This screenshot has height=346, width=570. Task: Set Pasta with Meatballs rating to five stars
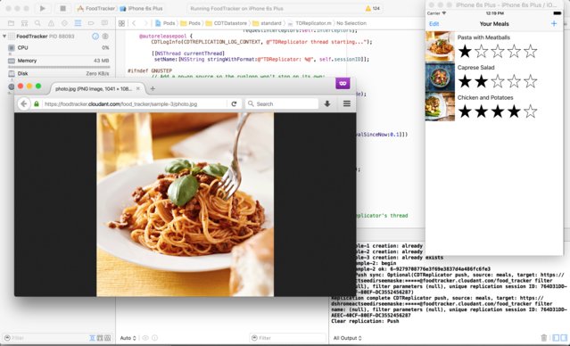(531, 51)
